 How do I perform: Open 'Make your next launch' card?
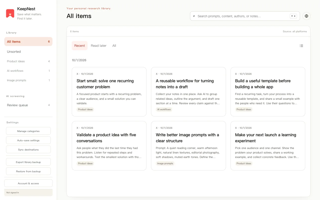point(268,146)
